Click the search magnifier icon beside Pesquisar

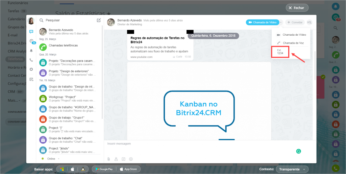click(41, 20)
